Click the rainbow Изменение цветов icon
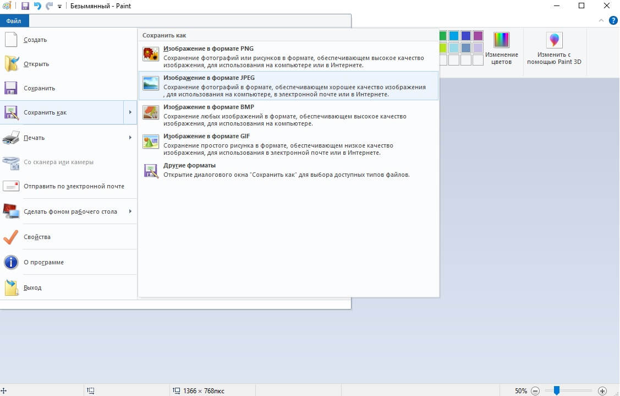This screenshot has height=396, width=620. click(501, 40)
